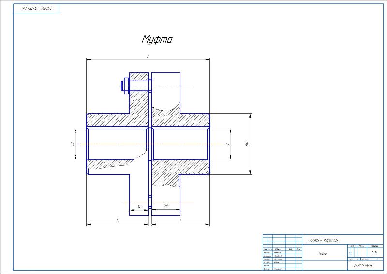Click the "L" overall length dimension label
The width and height of the screenshot is (387, 274).
tap(148, 57)
